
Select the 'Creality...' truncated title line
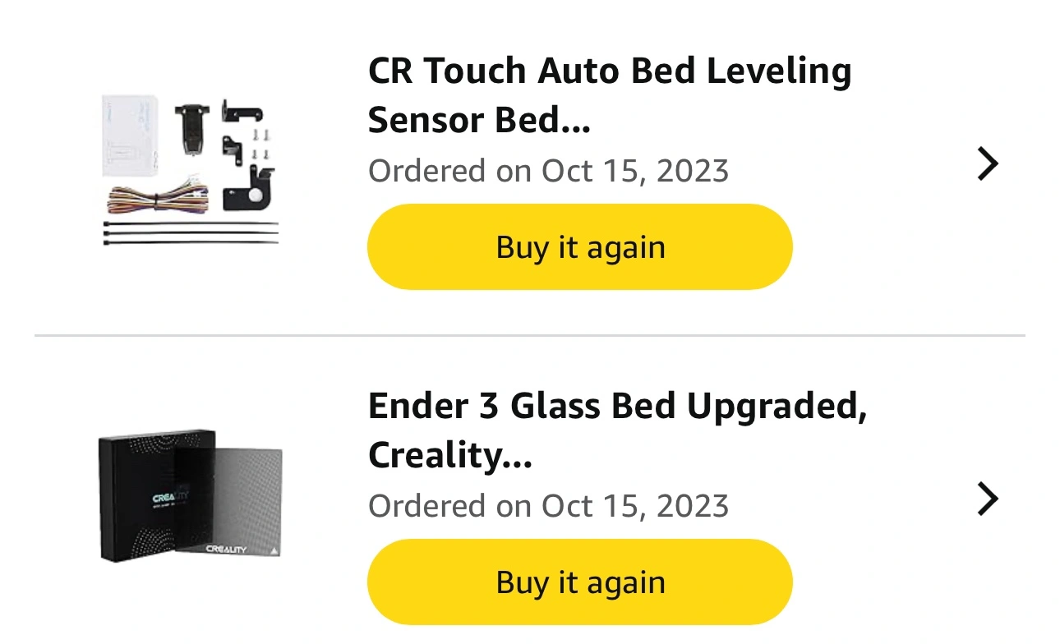450,456
